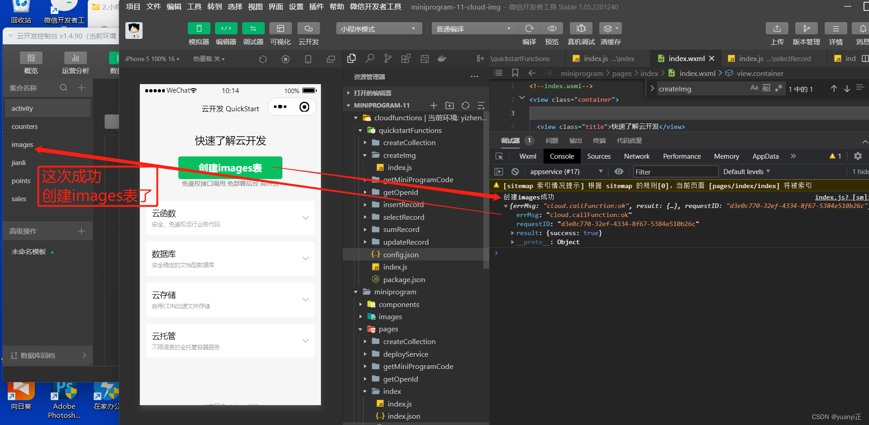
Task: Open the clear cache layers menu
Action: (x=610, y=28)
